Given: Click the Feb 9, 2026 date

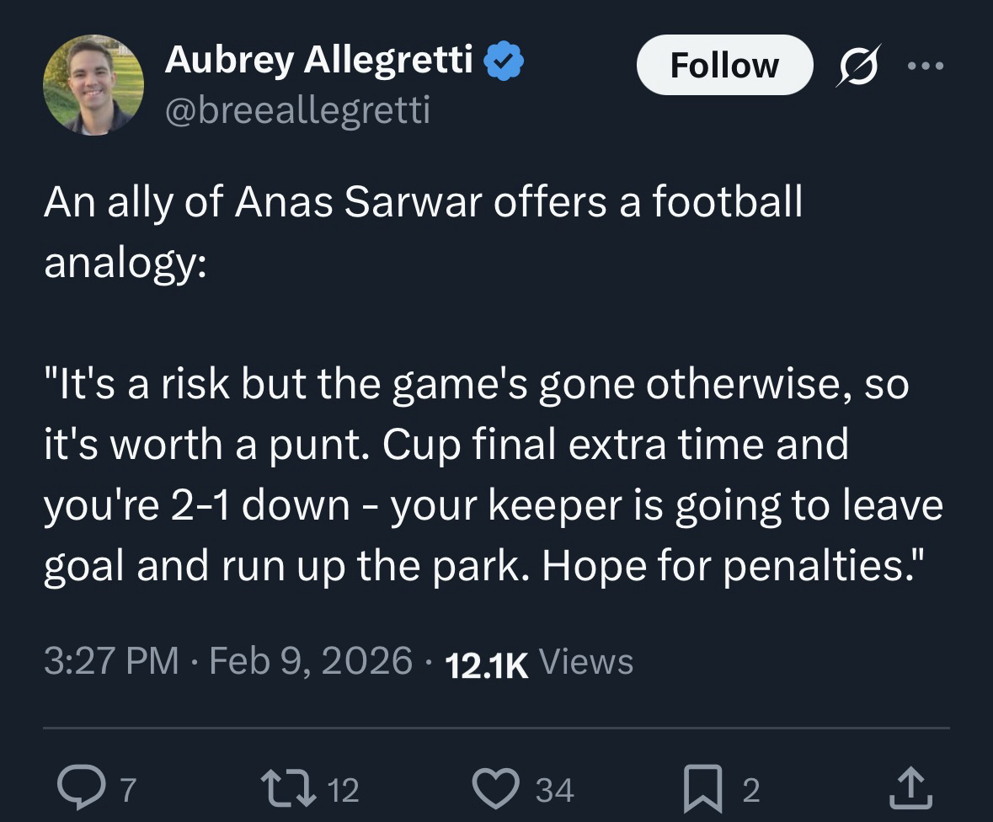Looking at the screenshot, I should [x=311, y=661].
